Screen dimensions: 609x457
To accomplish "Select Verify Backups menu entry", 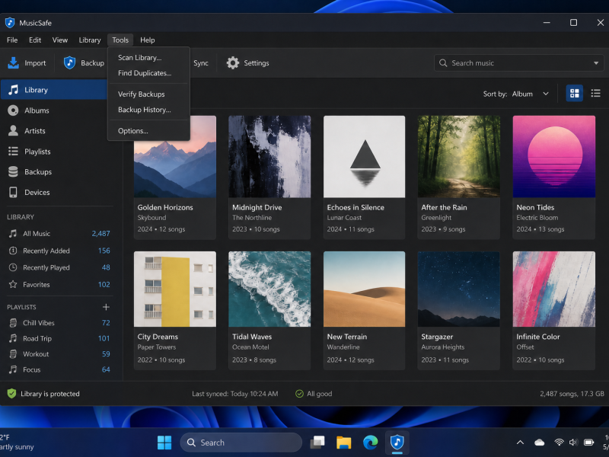I will (148, 94).
